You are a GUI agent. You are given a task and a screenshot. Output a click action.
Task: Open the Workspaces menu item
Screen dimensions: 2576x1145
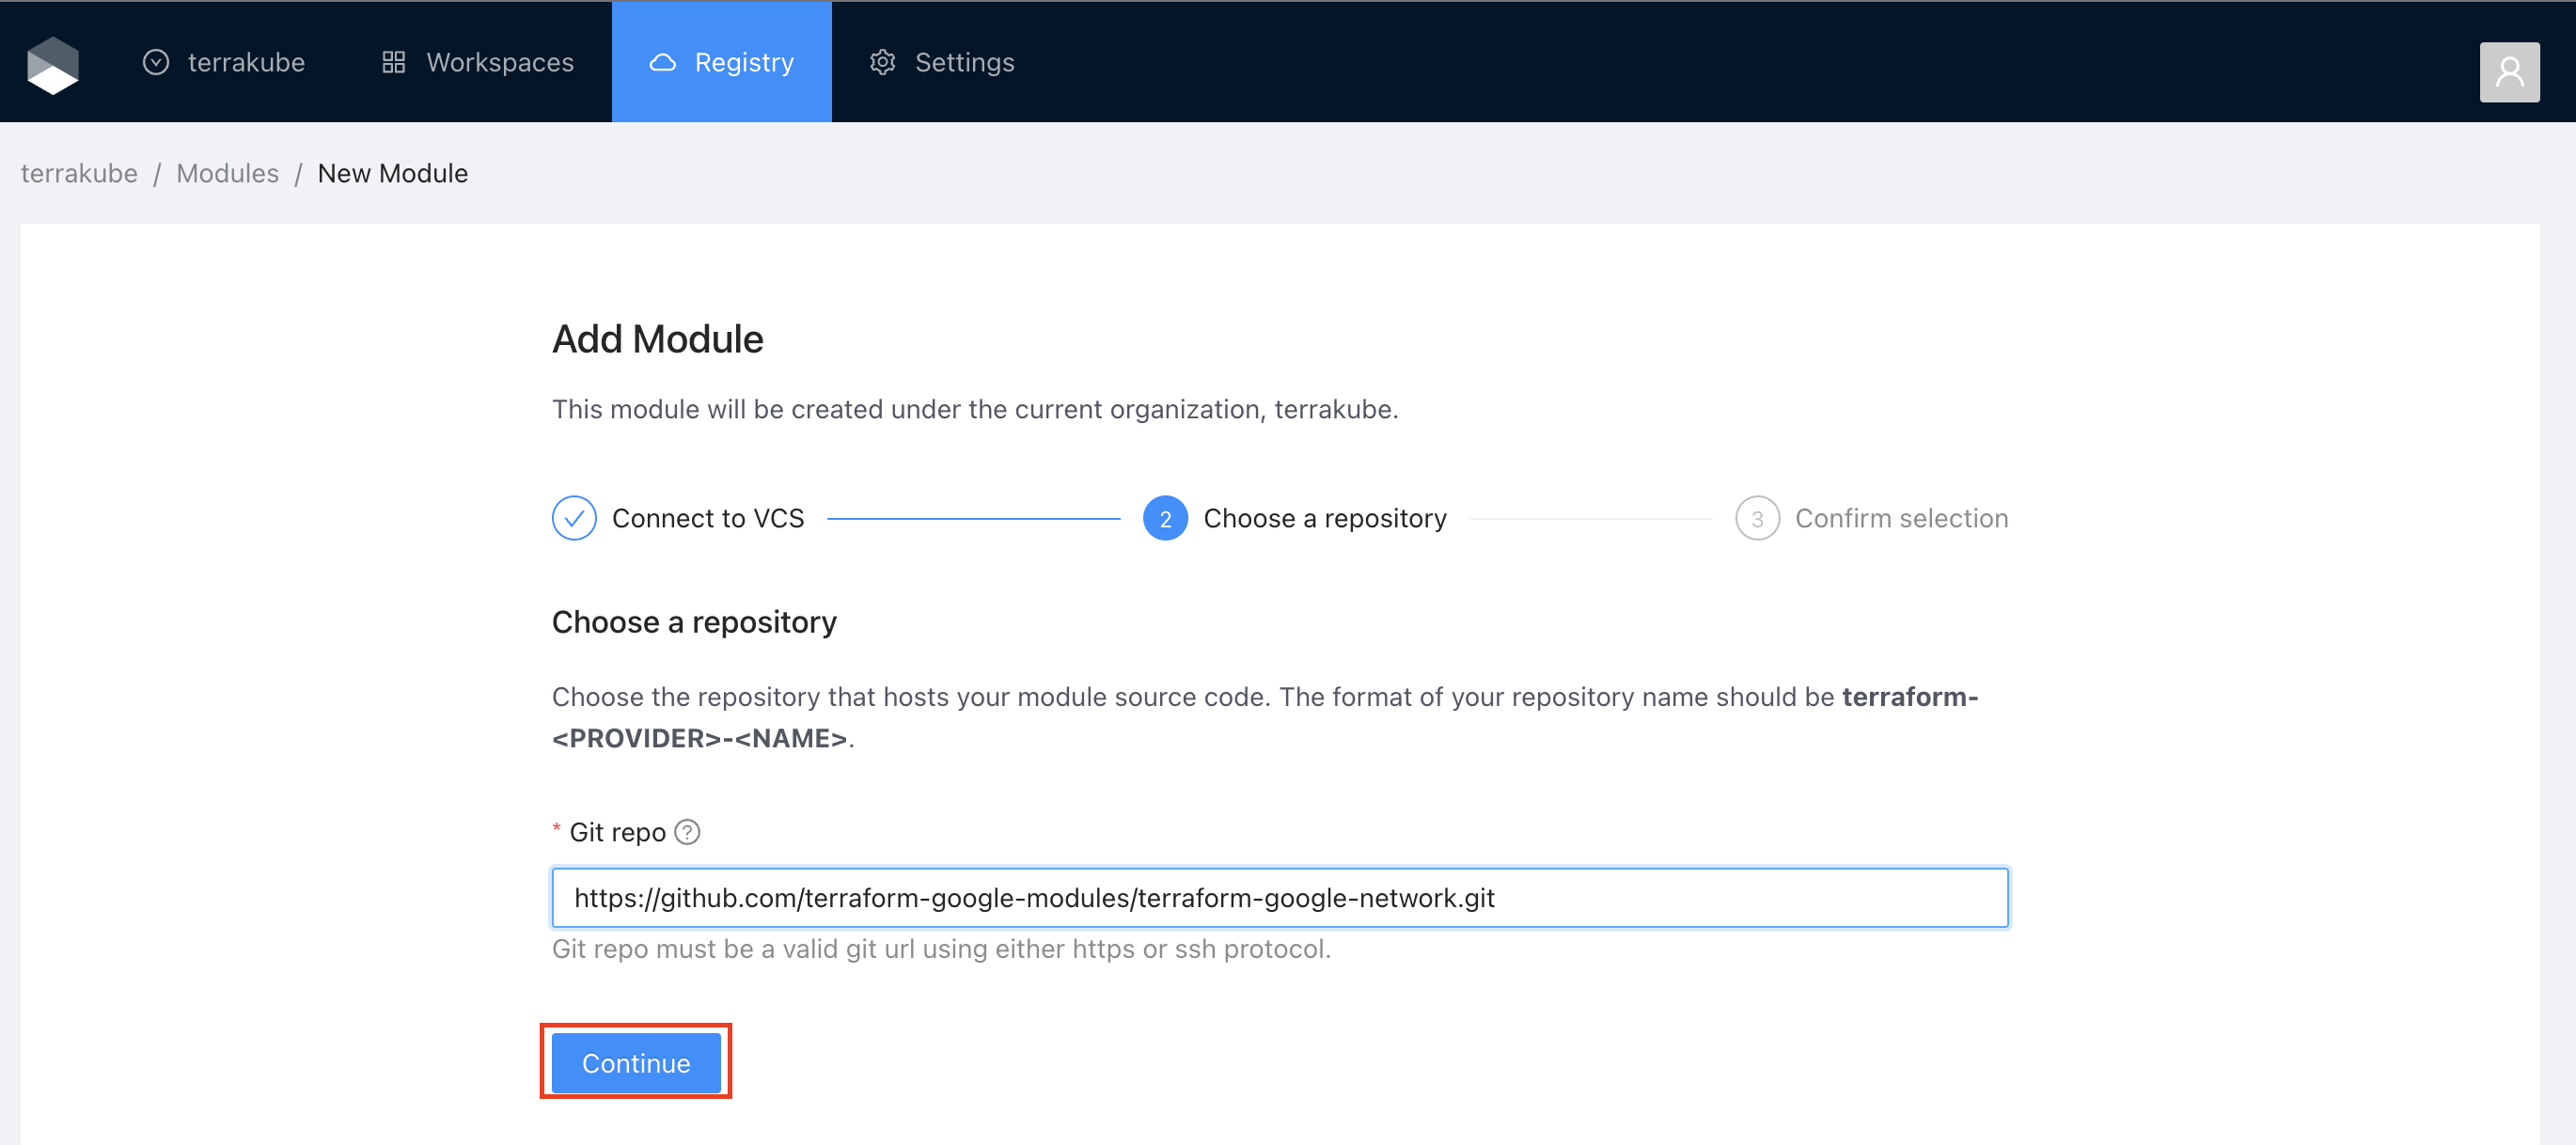pos(499,62)
